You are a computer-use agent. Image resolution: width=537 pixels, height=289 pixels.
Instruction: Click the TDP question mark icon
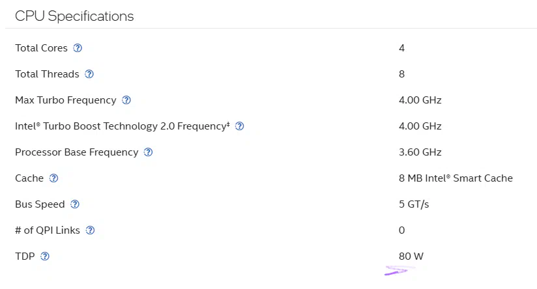(44, 256)
